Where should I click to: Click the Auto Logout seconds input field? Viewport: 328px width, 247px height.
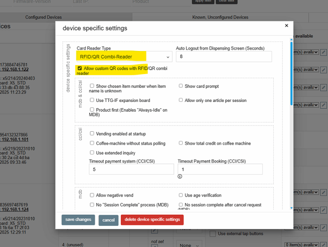click(224, 57)
